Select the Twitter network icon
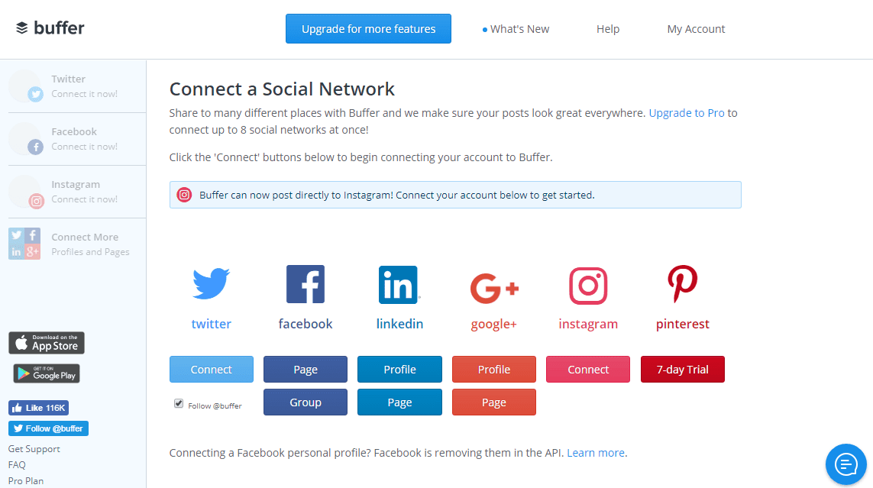This screenshot has width=873, height=488. pos(211,284)
